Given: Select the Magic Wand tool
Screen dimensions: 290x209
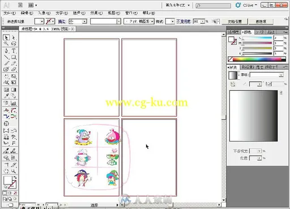Looking at the screenshot, I should 6,44.
